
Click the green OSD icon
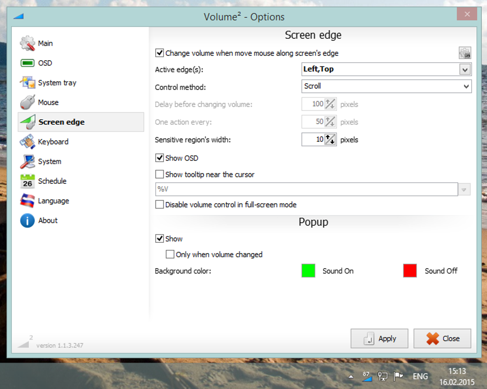27,63
